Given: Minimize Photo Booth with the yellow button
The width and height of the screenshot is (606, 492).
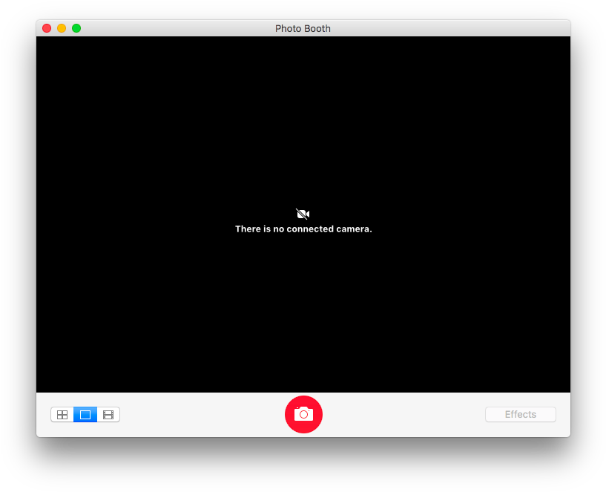Looking at the screenshot, I should coord(62,28).
